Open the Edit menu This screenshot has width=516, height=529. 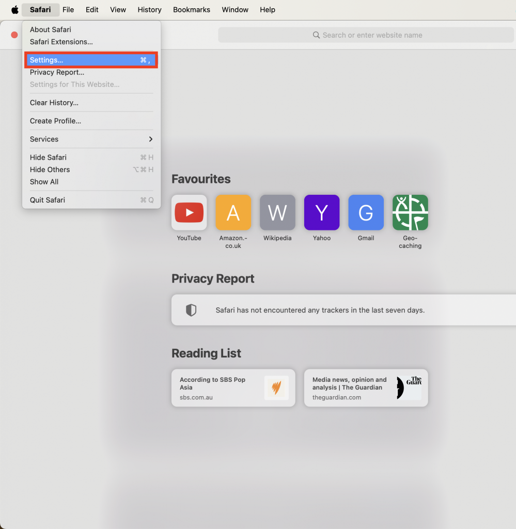coord(92,10)
